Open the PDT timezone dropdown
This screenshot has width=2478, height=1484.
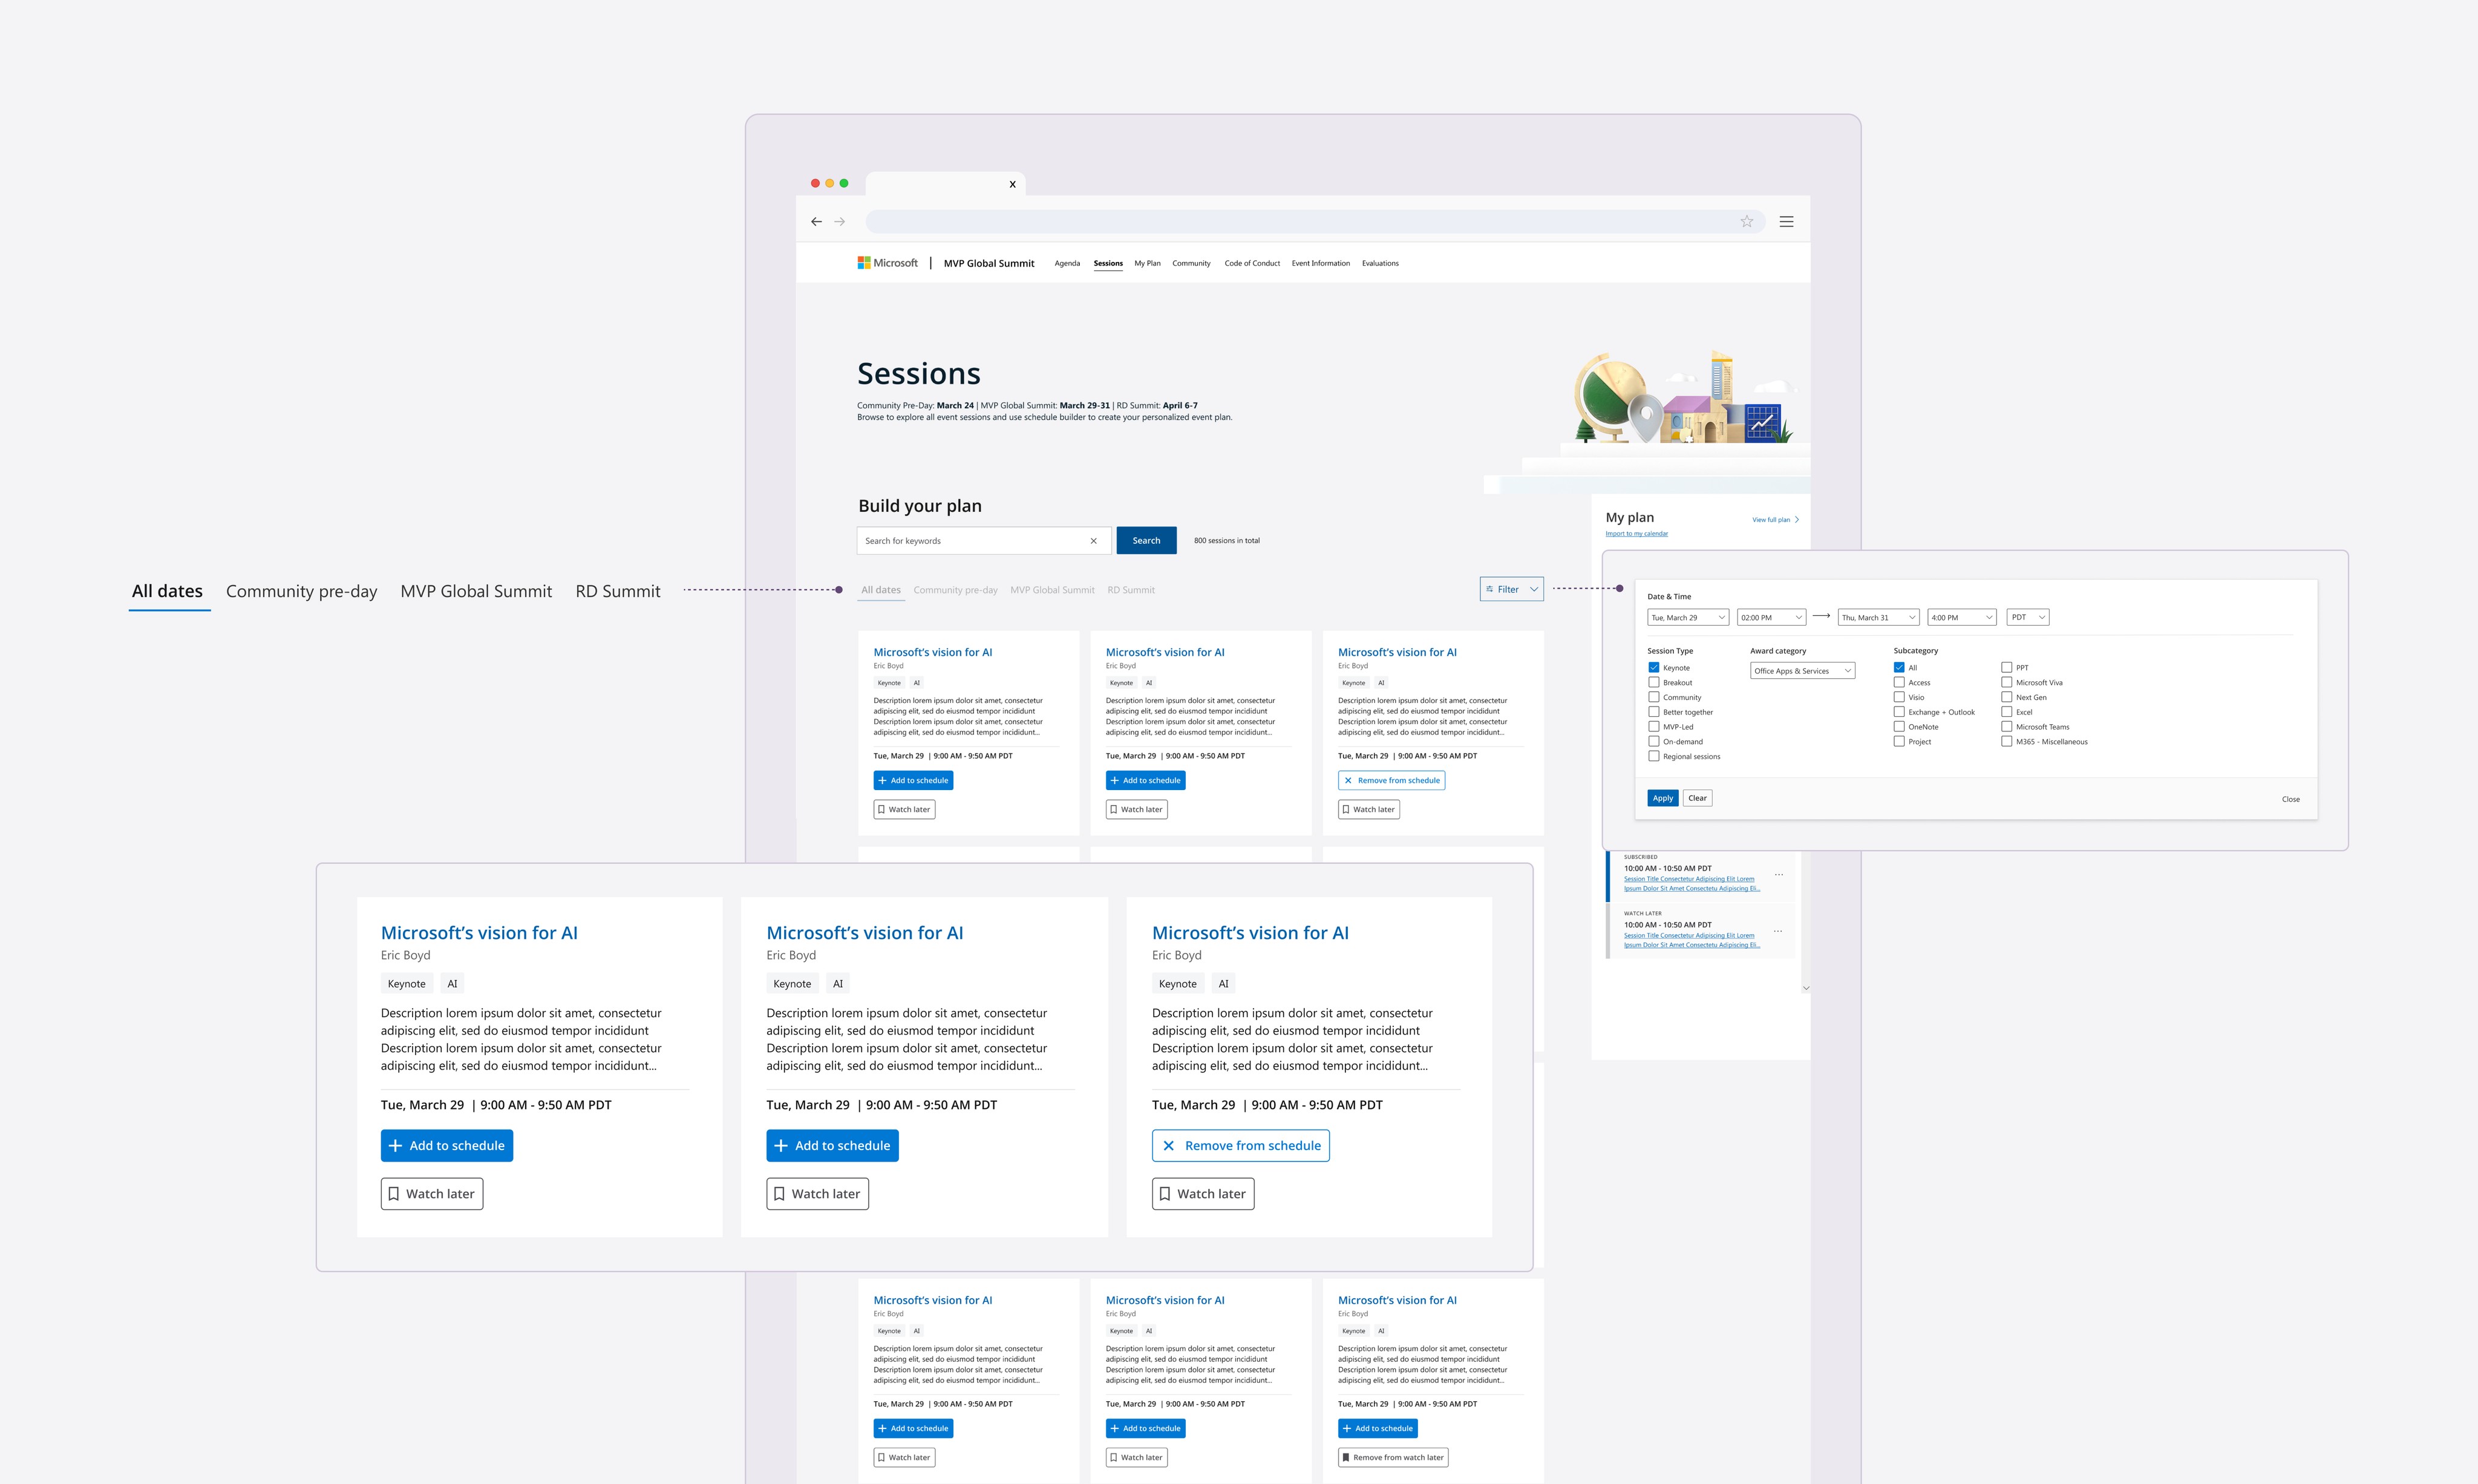(2027, 617)
